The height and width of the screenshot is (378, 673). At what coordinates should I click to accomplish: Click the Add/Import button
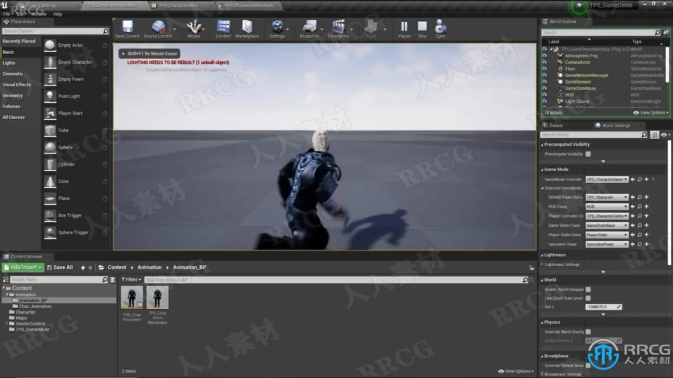(23, 268)
